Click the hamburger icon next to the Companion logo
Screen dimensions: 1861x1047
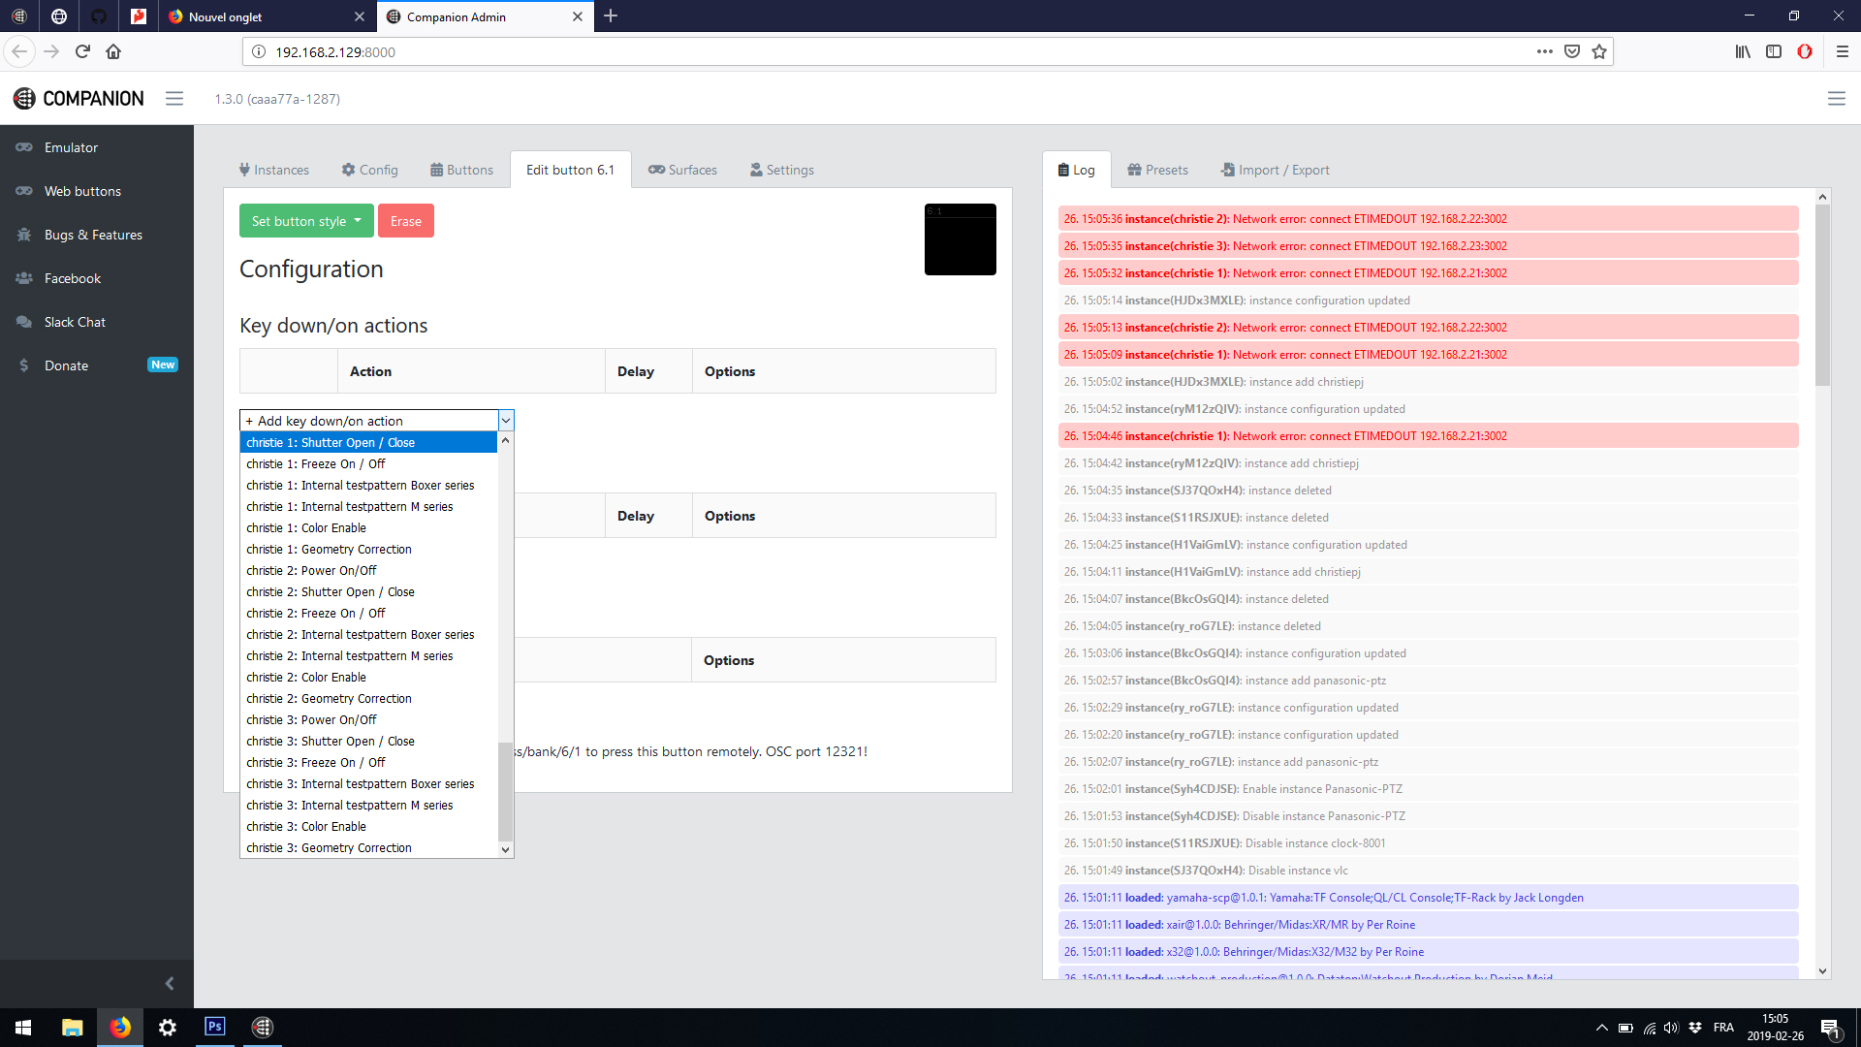click(x=174, y=98)
